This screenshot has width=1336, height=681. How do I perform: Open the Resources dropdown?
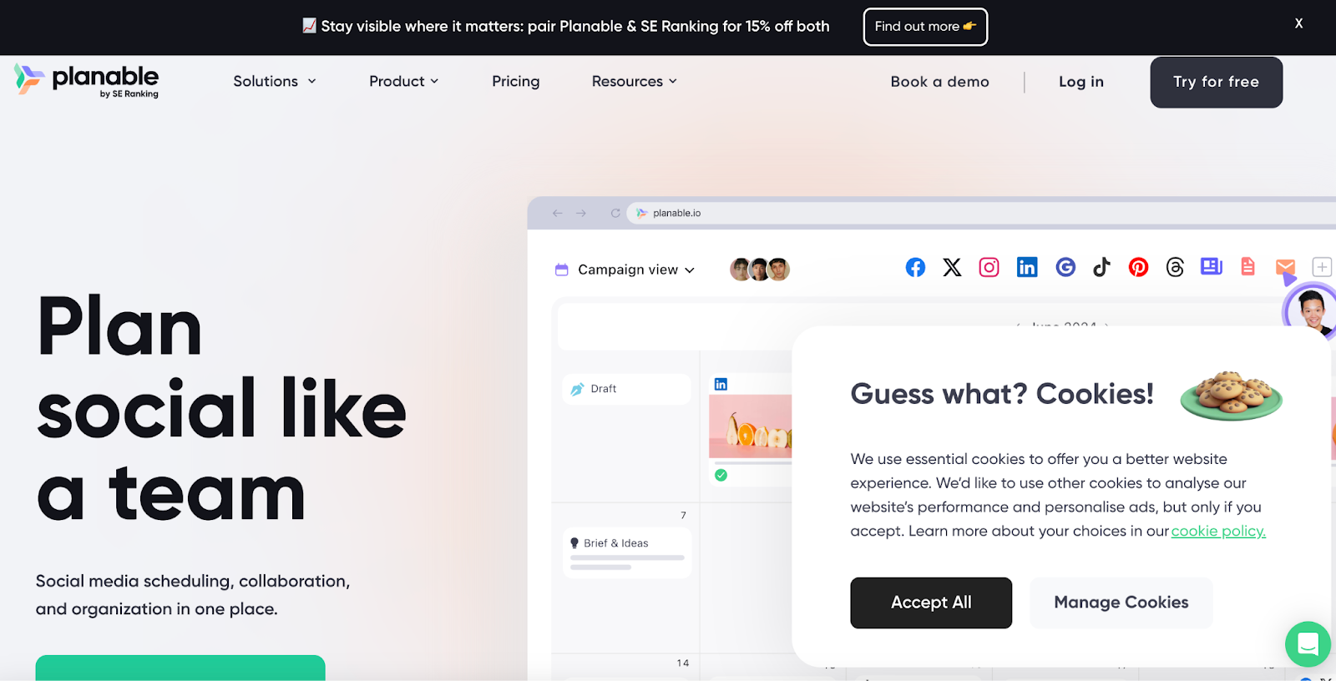click(635, 81)
